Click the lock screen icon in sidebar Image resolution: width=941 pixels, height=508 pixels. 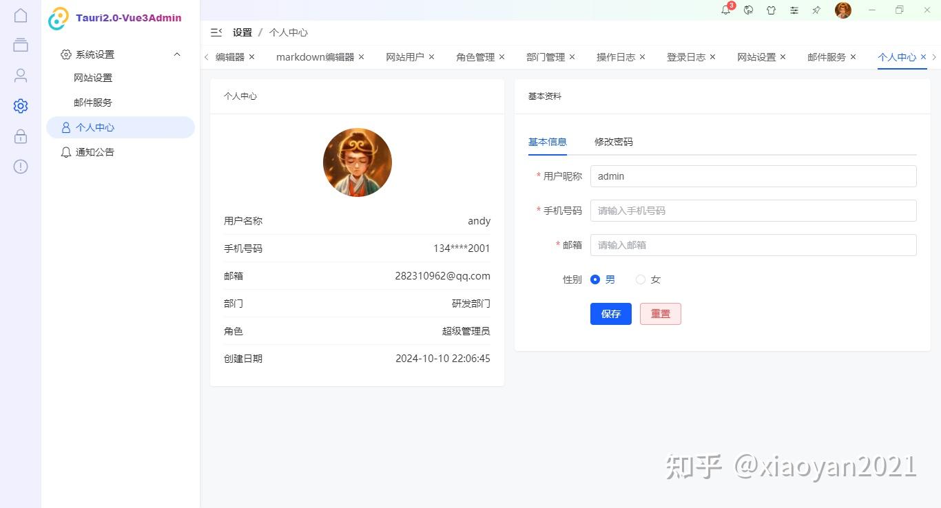click(20, 136)
